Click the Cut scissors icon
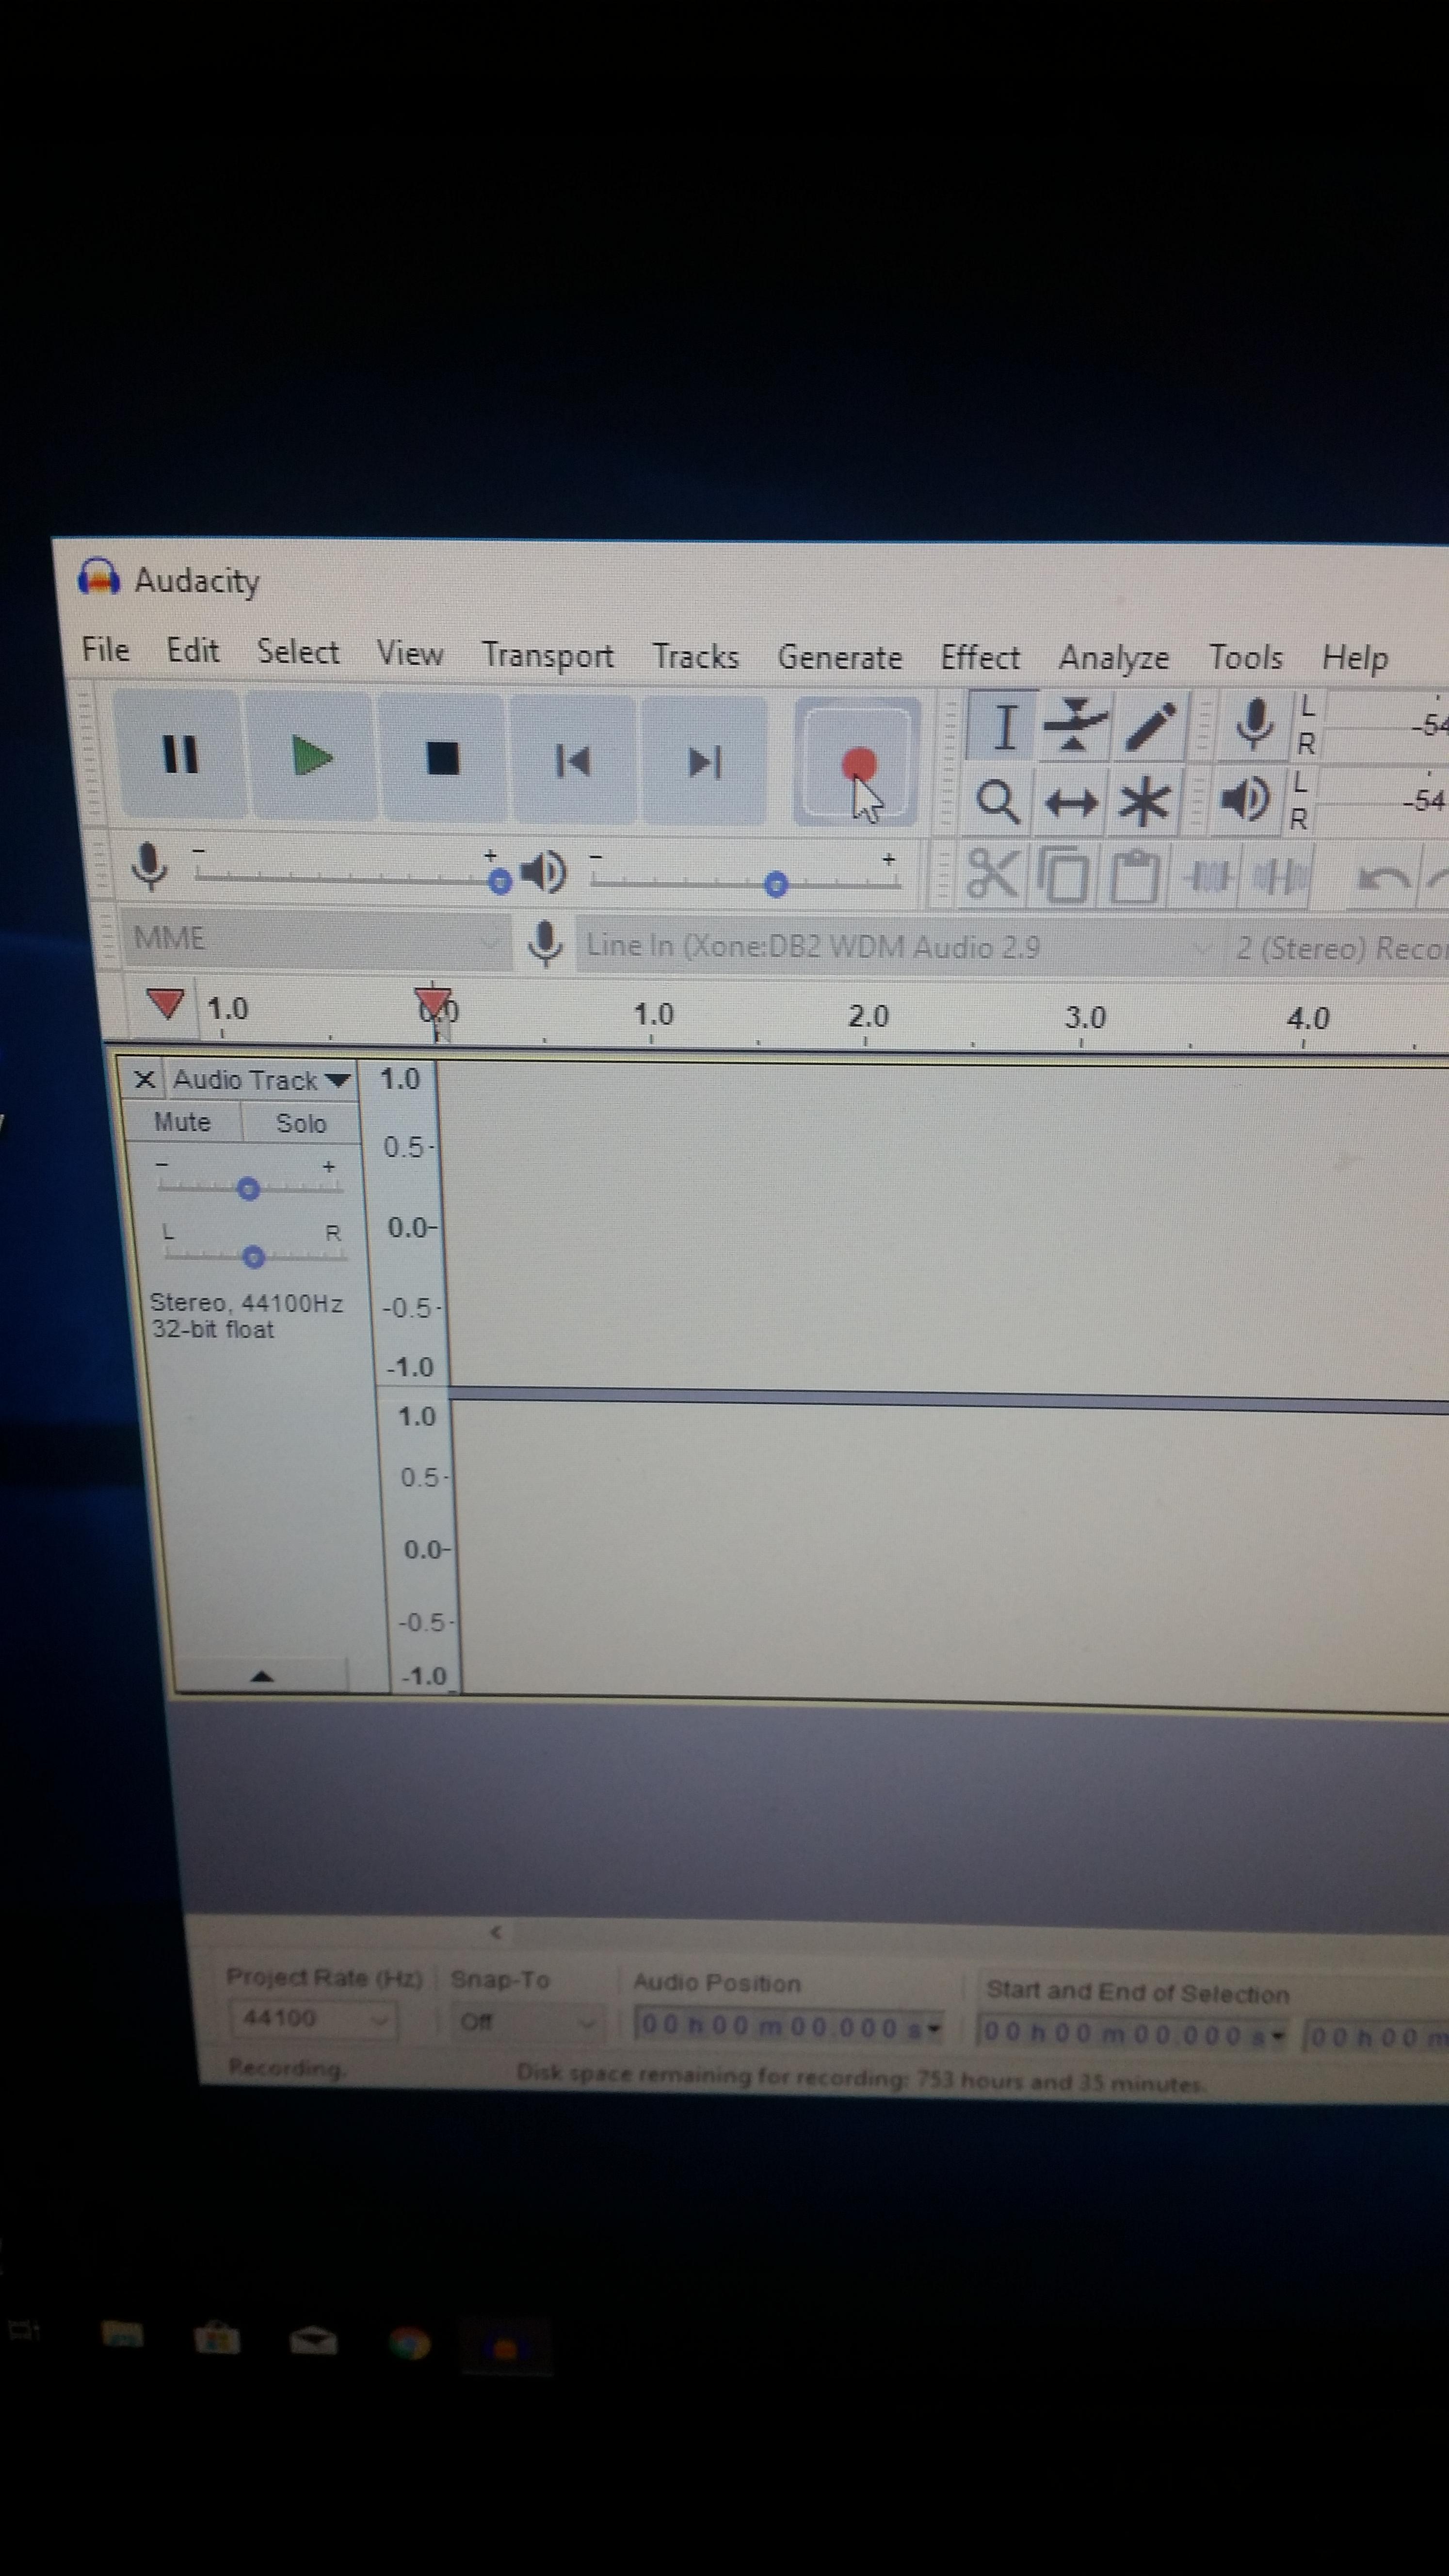The width and height of the screenshot is (1449, 2576). (992, 876)
